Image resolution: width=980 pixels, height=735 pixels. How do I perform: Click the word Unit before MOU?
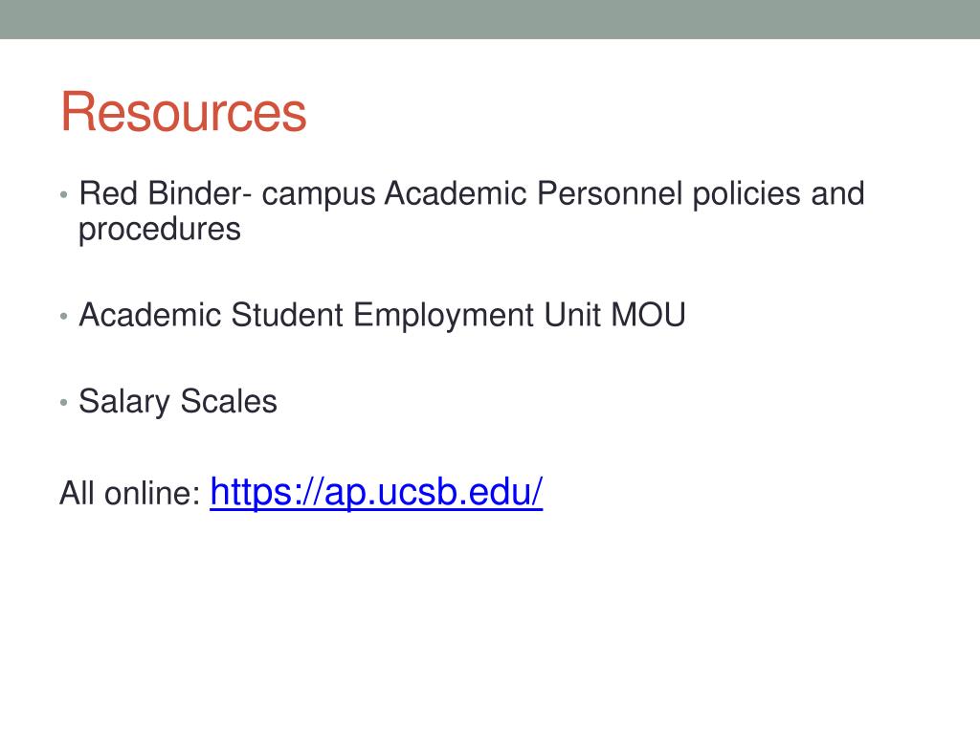pos(573,314)
